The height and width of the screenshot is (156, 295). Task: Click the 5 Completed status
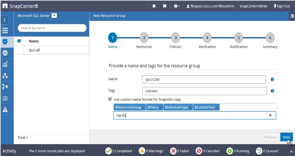[x=119, y=151]
